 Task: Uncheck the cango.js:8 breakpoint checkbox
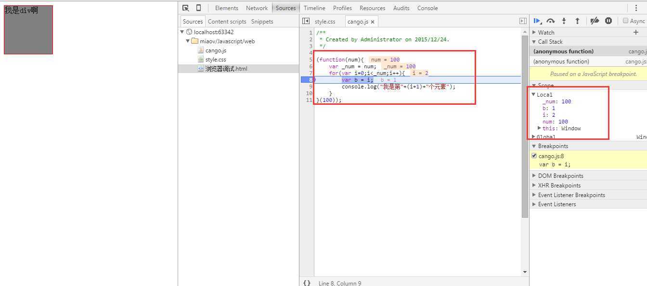534,156
